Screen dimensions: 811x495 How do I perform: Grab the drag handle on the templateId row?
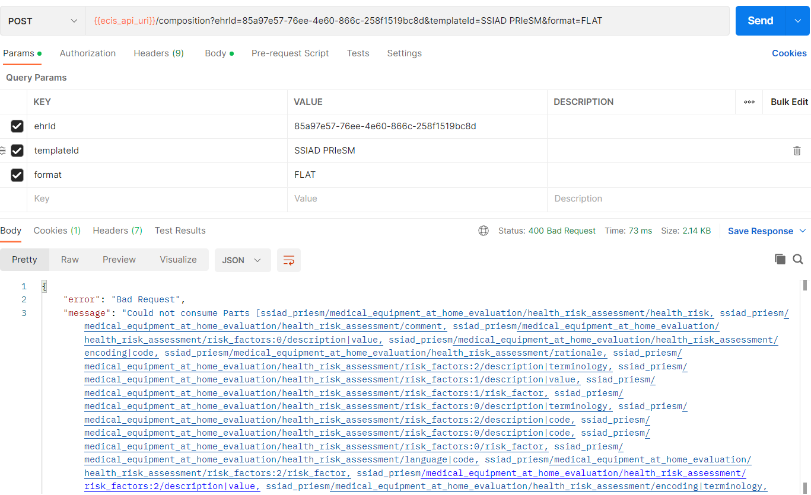coord(4,151)
